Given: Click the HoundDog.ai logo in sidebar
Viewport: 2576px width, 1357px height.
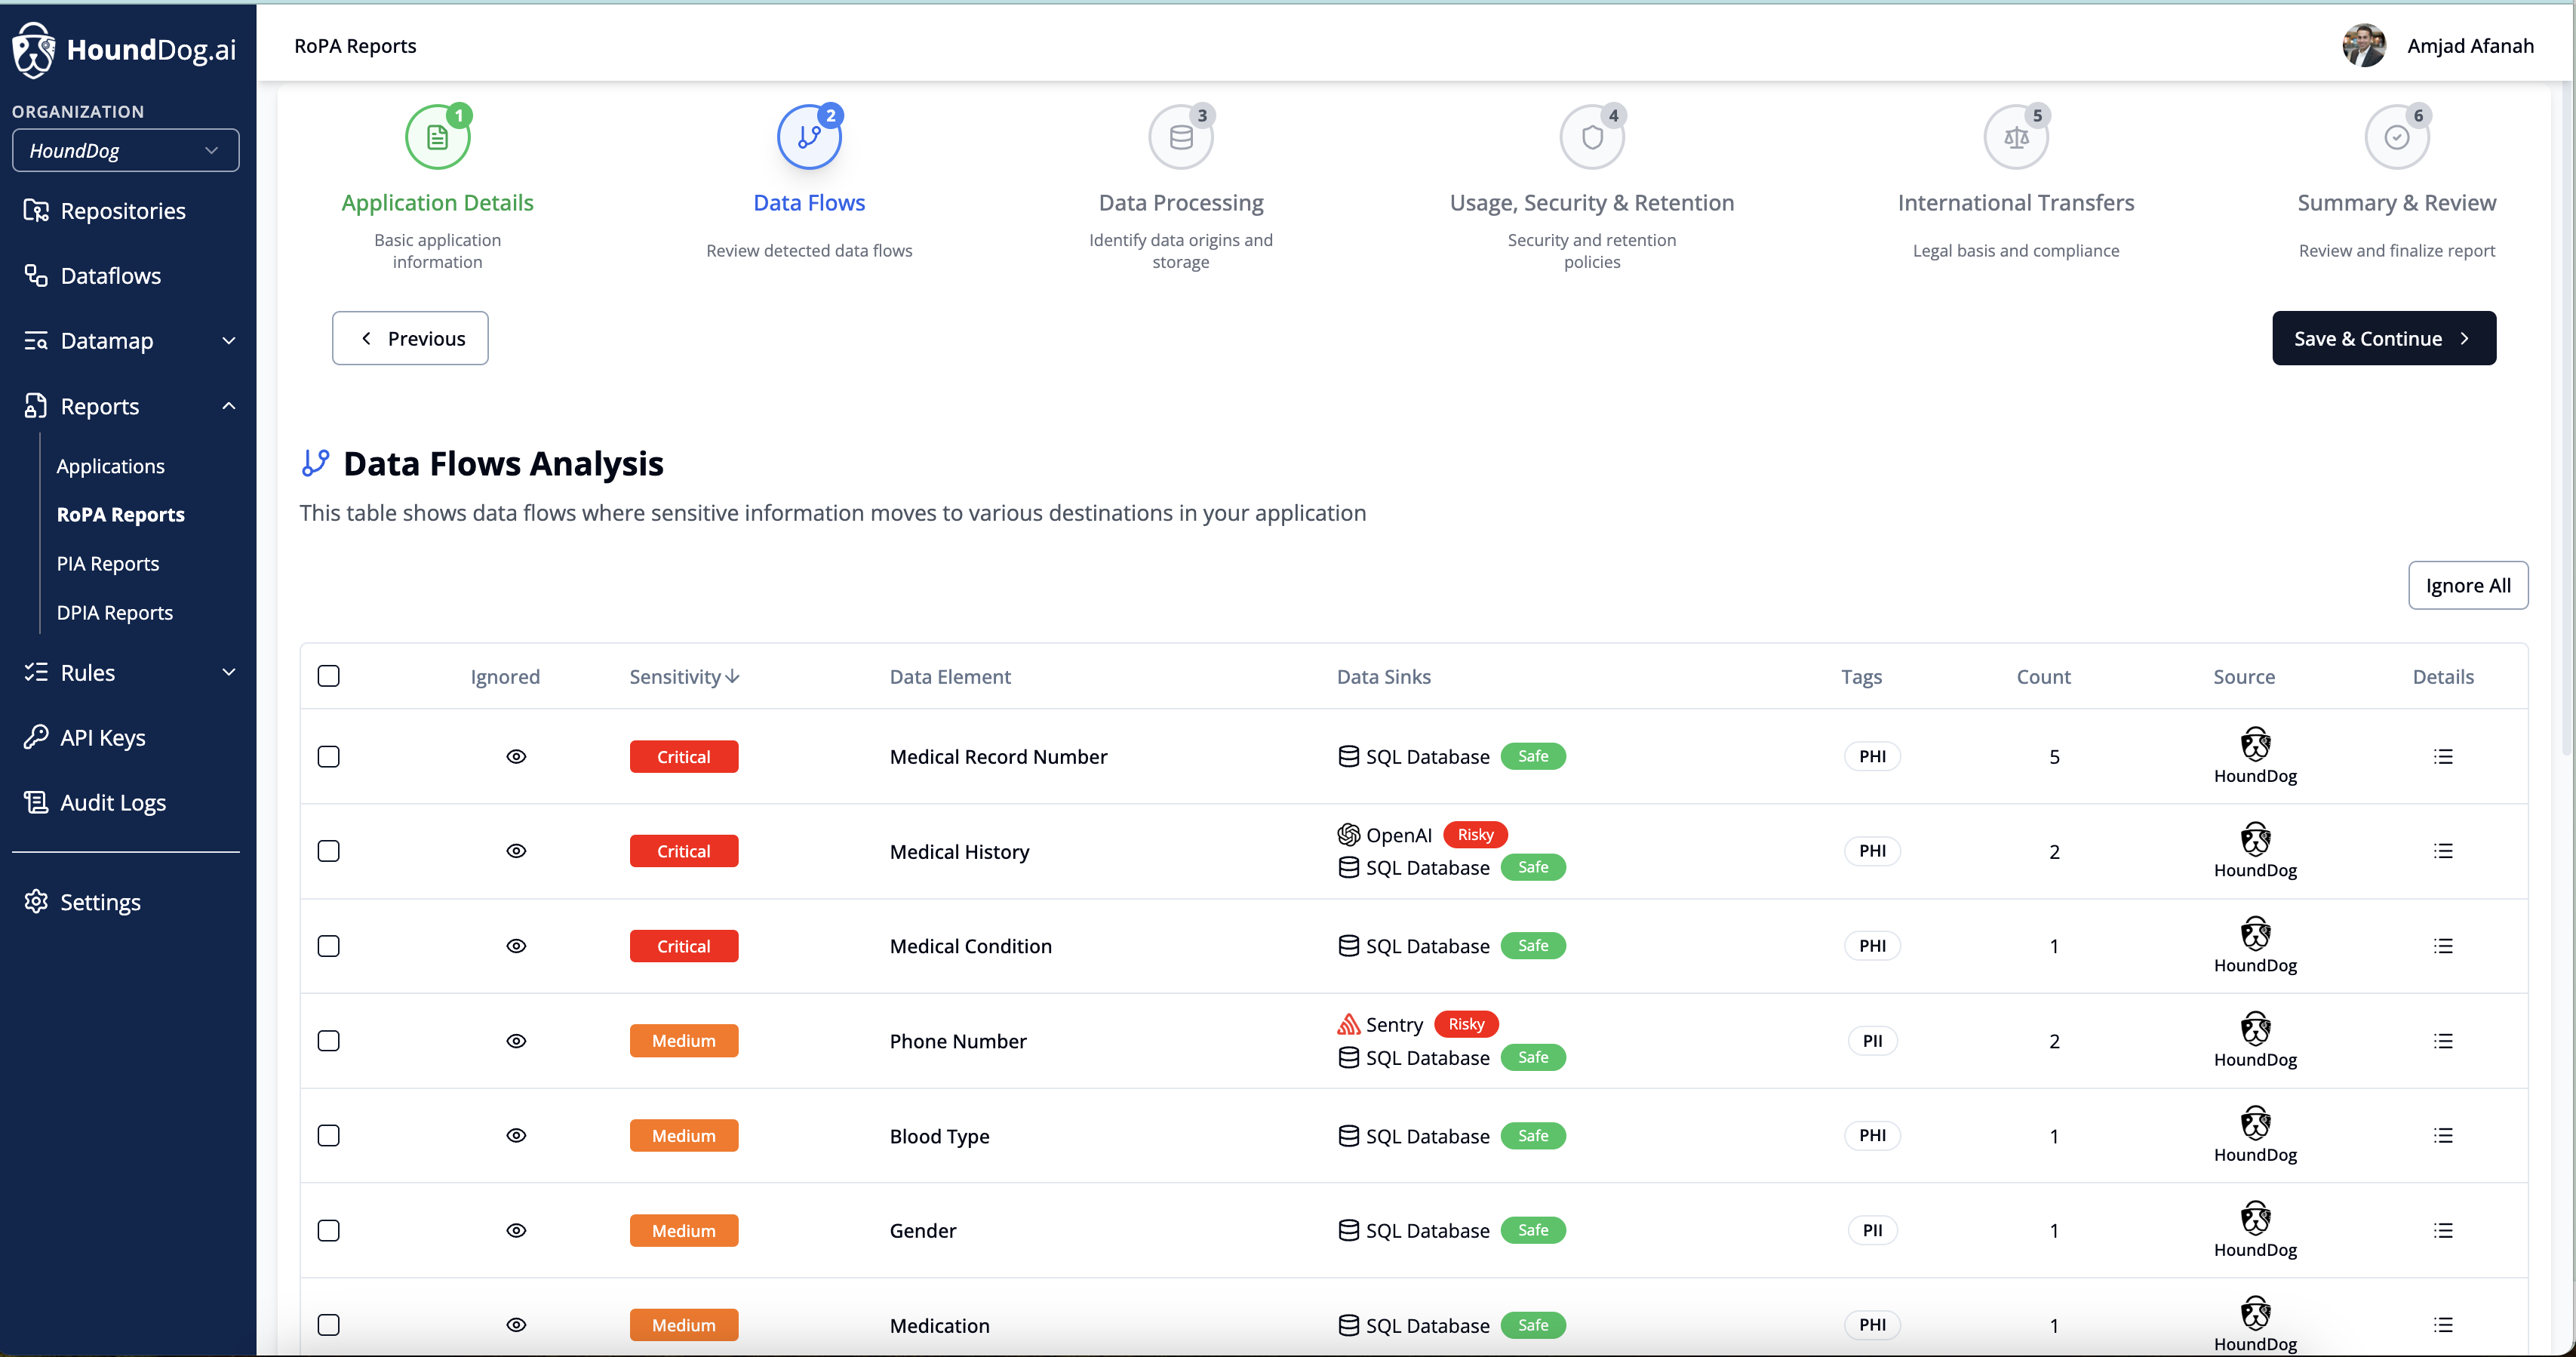Looking at the screenshot, I should pyautogui.click(x=125, y=49).
